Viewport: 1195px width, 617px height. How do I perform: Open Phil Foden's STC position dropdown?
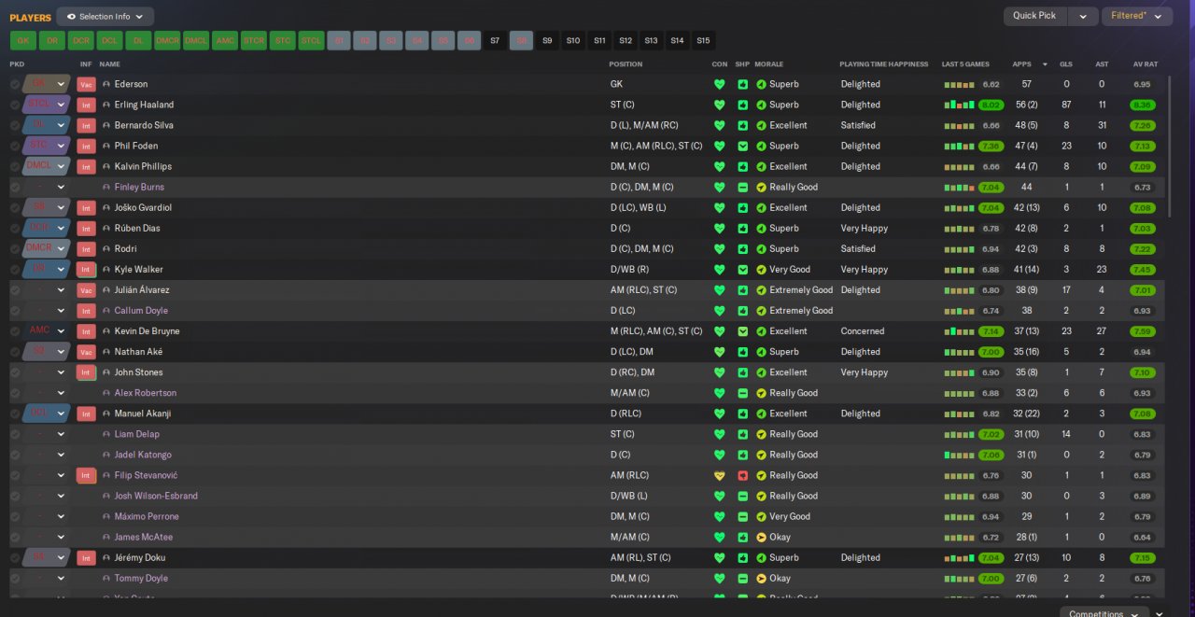(x=47, y=146)
